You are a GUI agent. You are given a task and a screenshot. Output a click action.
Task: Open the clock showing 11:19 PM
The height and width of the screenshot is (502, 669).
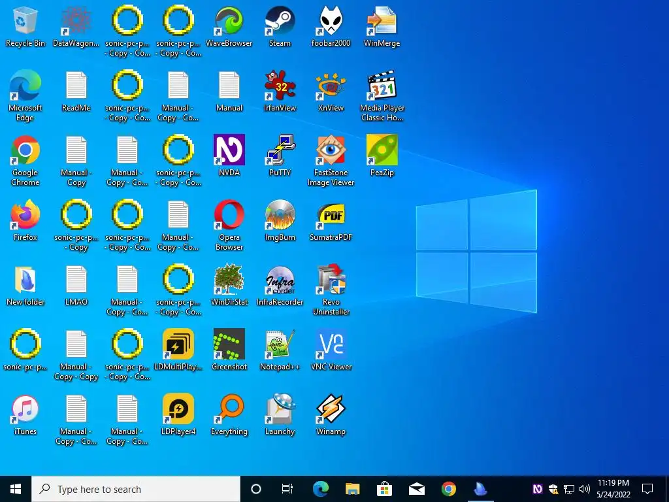[x=613, y=489]
